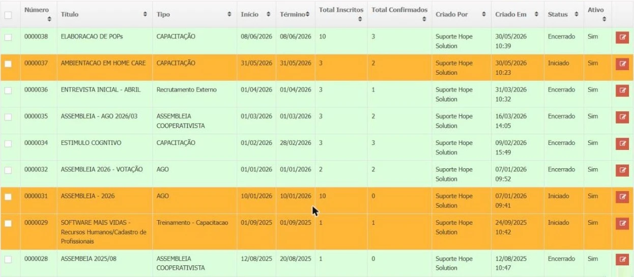Select ASSEMBLEIA - AGO 2026/03 title
This screenshot has width=634, height=277.
pyautogui.click(x=99, y=116)
